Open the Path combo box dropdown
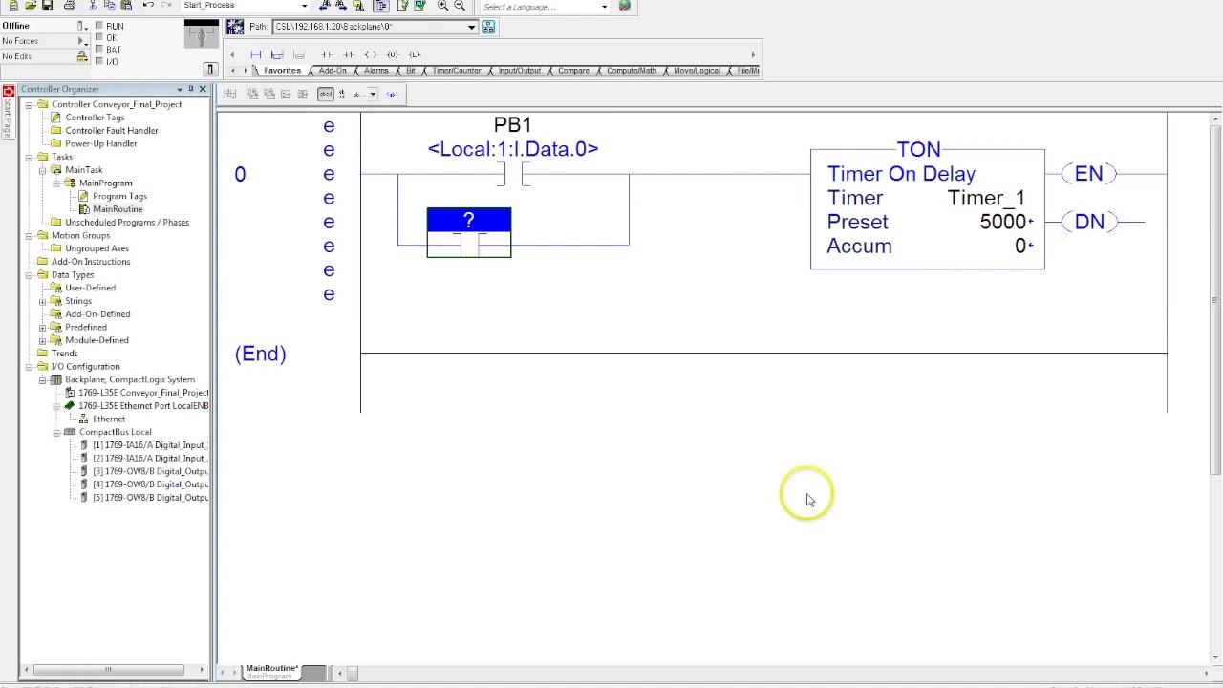Screen dimensions: 1223x688 click(x=471, y=27)
